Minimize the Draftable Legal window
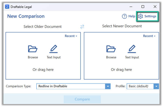The height and width of the screenshot is (107, 163). tap(131, 7)
